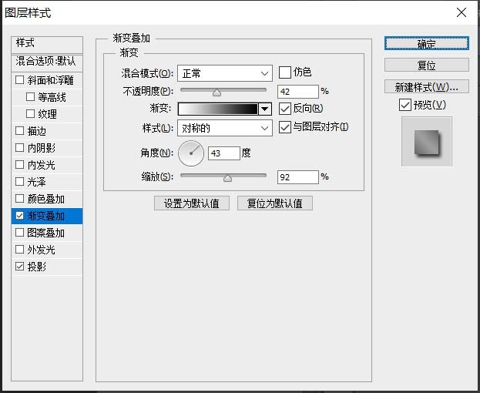Select the 内阴影 label row
The height and width of the screenshot is (393, 480).
point(47,148)
